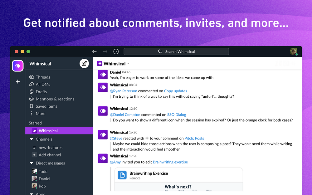
Task: Click the @Daniel Compton mention
Action: pos(125,115)
